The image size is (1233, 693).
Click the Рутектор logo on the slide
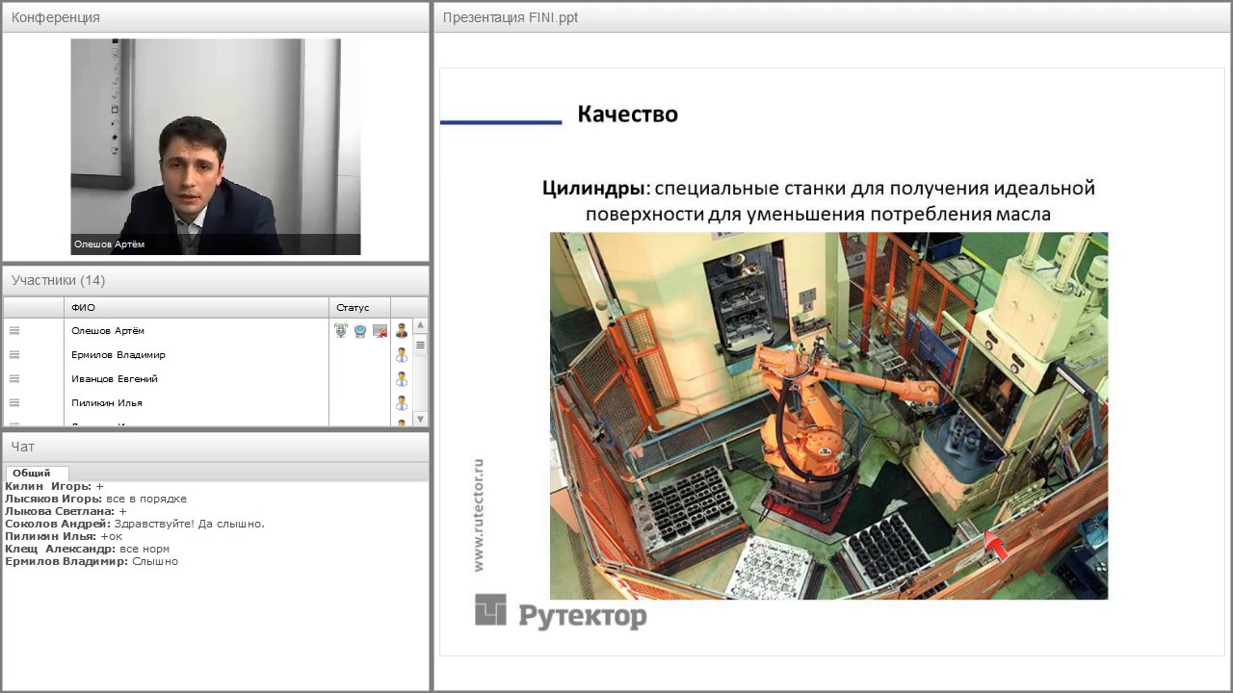(x=561, y=613)
